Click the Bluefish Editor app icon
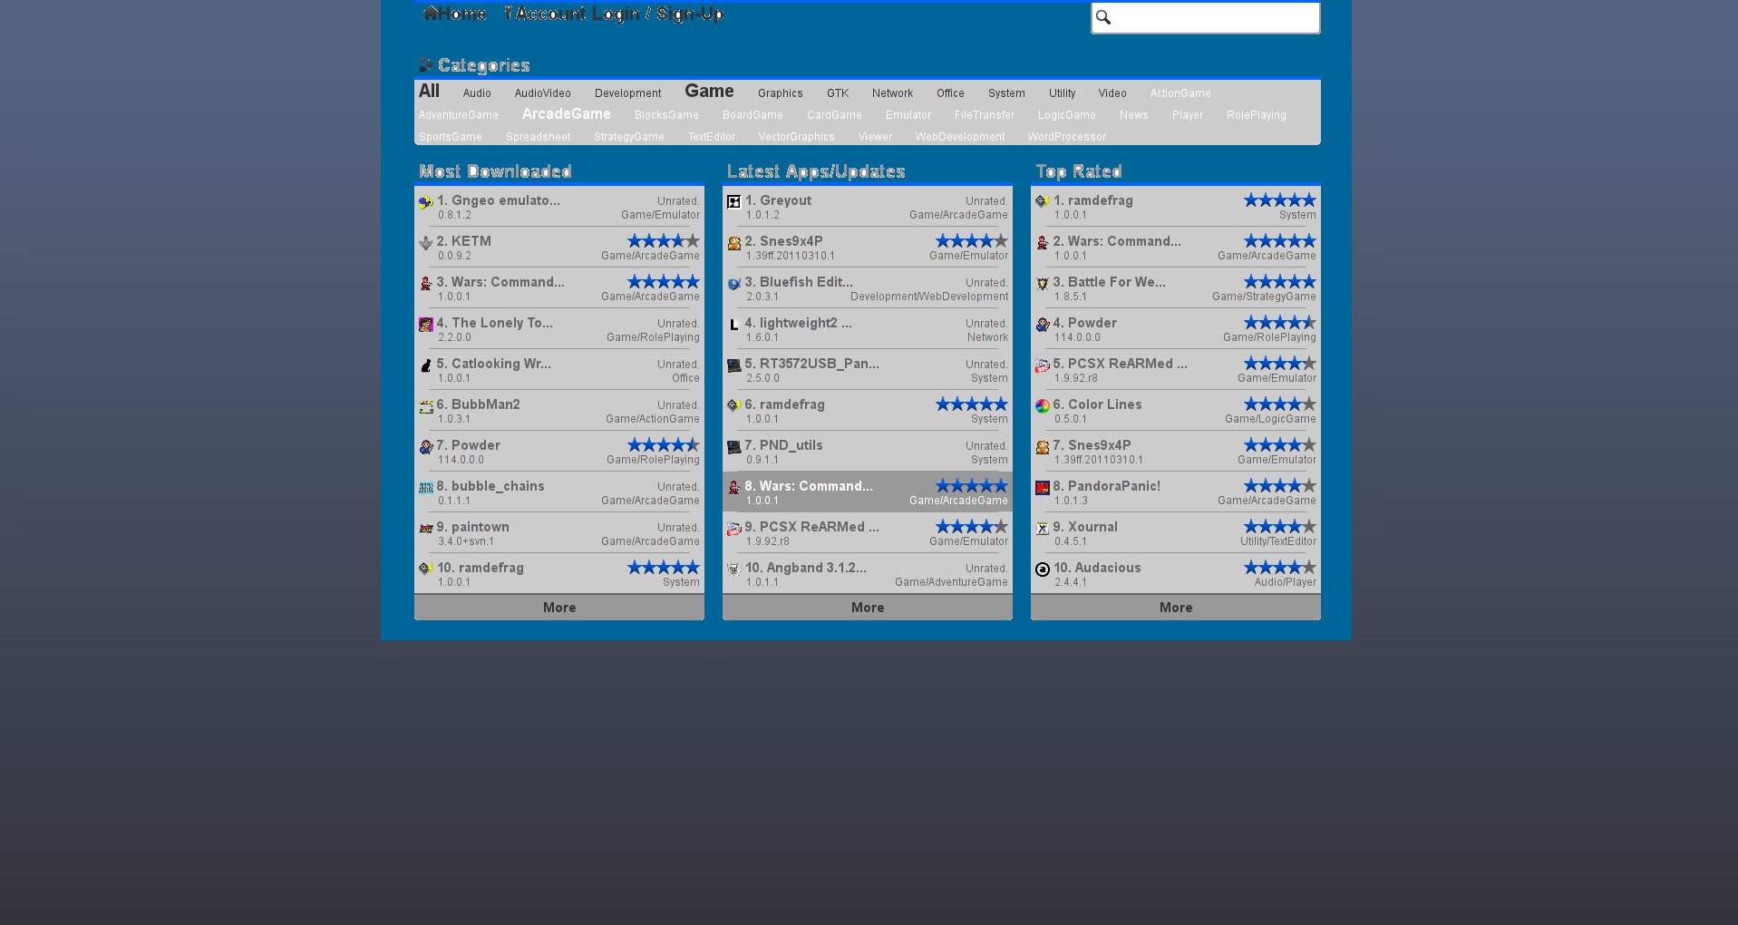1738x925 pixels. [733, 284]
